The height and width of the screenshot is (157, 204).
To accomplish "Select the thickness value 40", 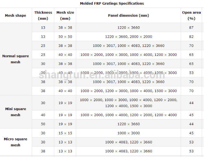I will pos(43,115).
